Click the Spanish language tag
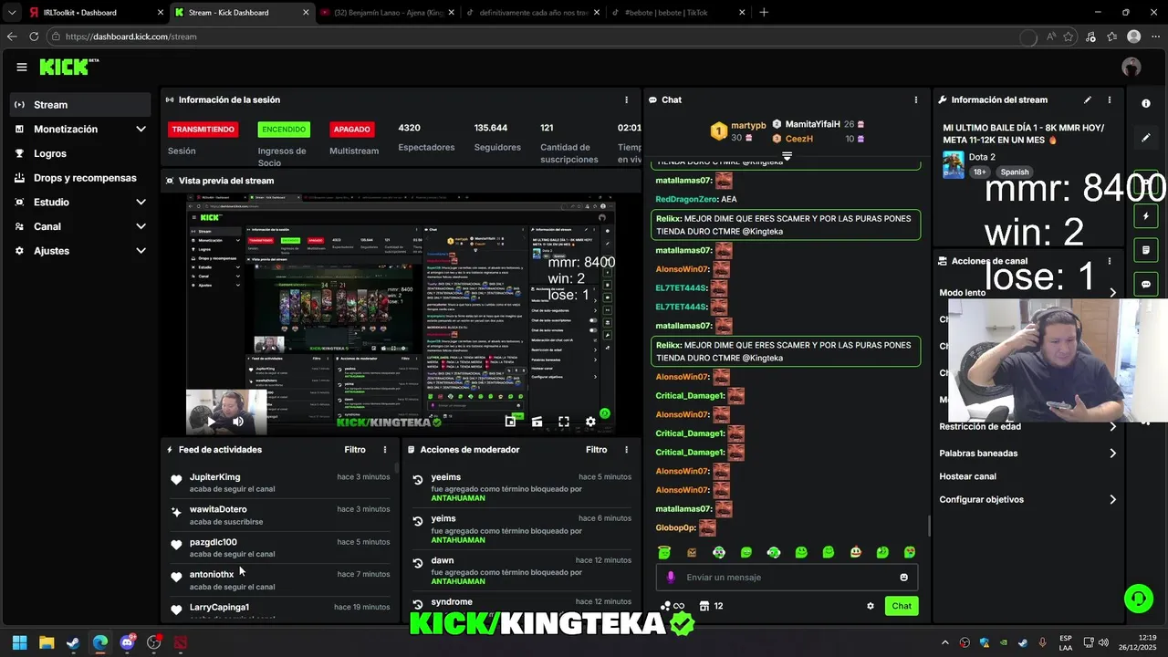 [x=1014, y=172]
